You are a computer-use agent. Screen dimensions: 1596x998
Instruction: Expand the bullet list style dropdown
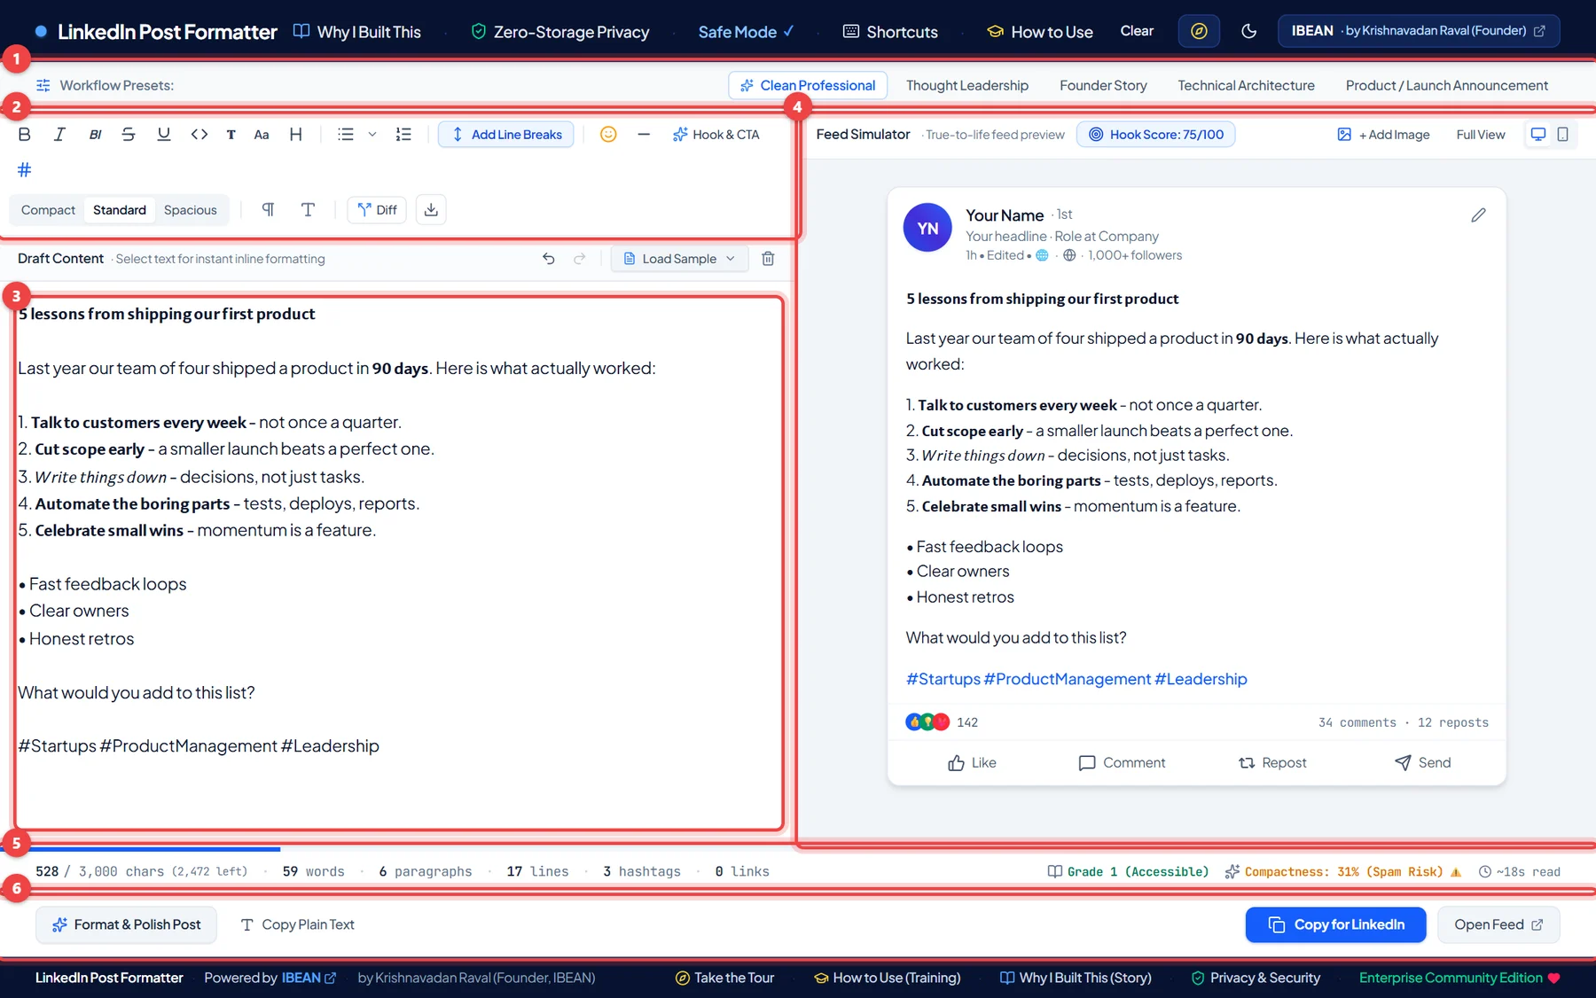point(372,135)
